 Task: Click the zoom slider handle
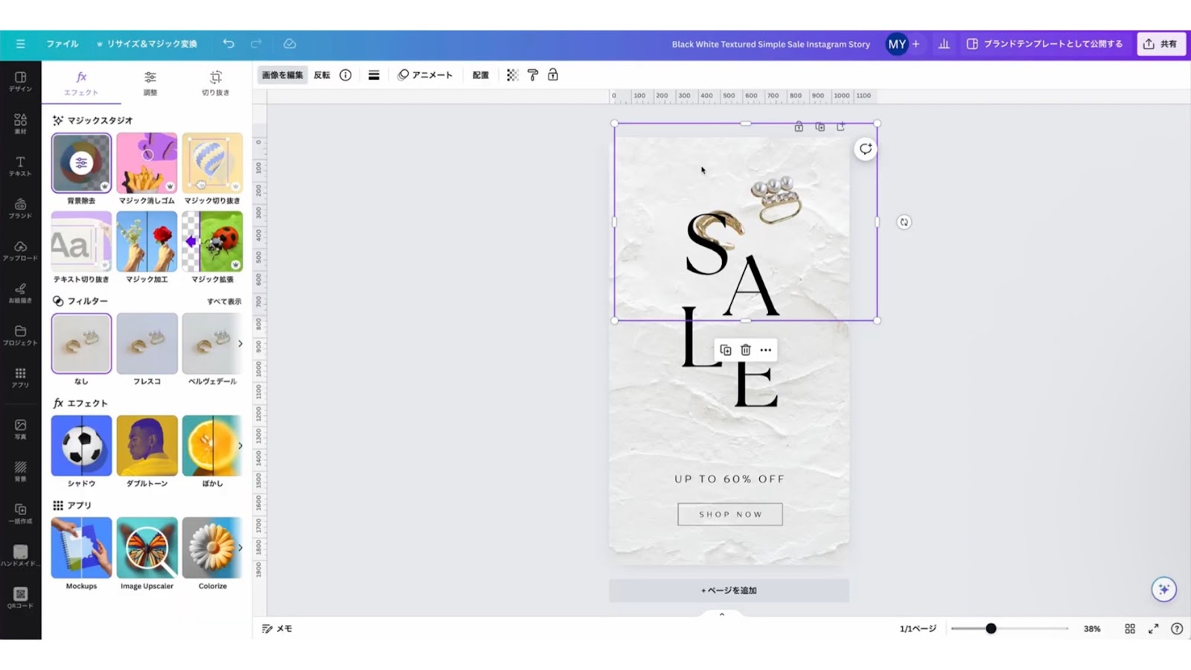[991, 629]
